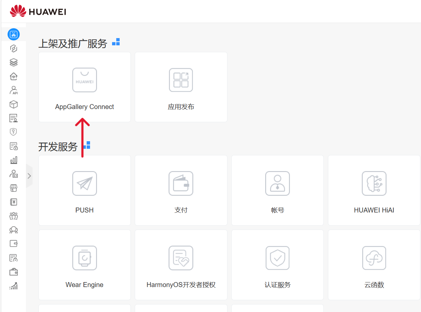Open the 认证服务 auth service card
This screenshot has width=421, height=312.
pyautogui.click(x=278, y=265)
